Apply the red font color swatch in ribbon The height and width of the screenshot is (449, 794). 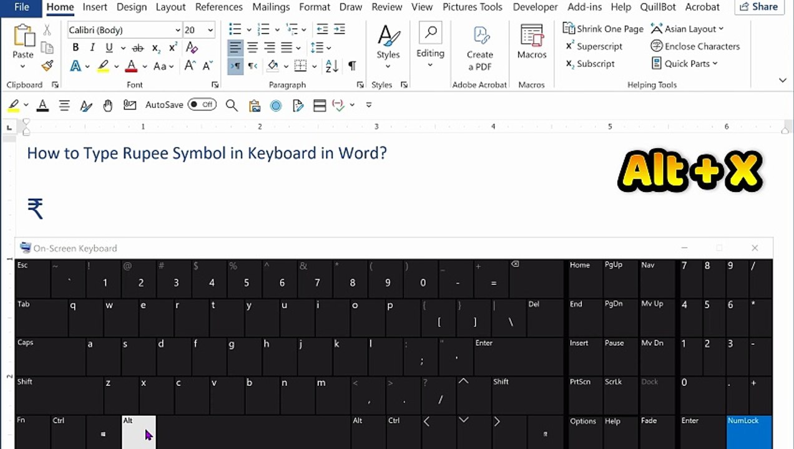click(131, 66)
